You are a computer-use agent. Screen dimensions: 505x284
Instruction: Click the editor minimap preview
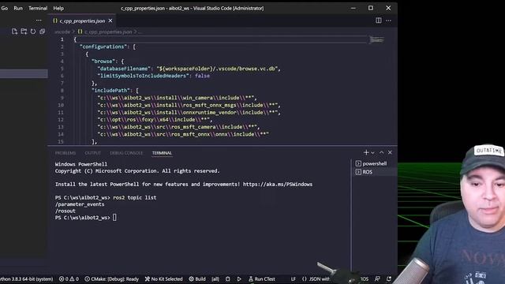click(376, 40)
